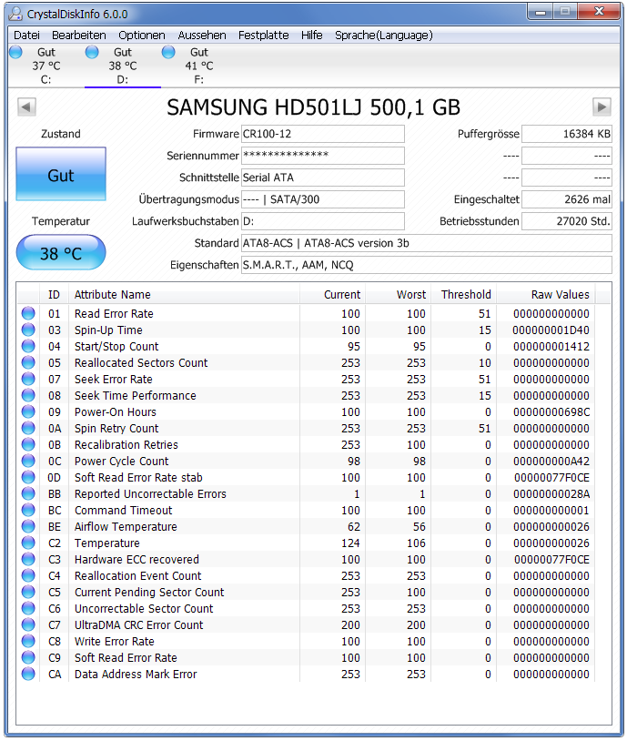Click status icon of Reallocated Sectors Count row
Image resolution: width=627 pixels, height=741 pixels.
click(x=28, y=362)
